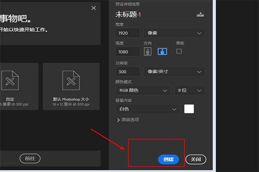Close the tip banner with X

click(x=94, y=8)
